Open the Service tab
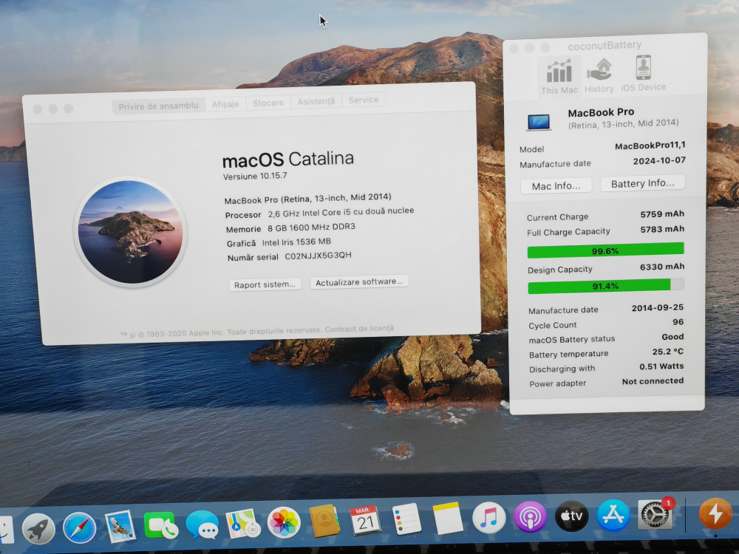 pyautogui.click(x=364, y=100)
